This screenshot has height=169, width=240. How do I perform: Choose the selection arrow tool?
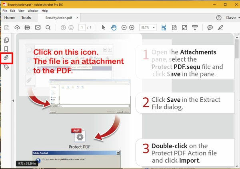click(x=104, y=28)
